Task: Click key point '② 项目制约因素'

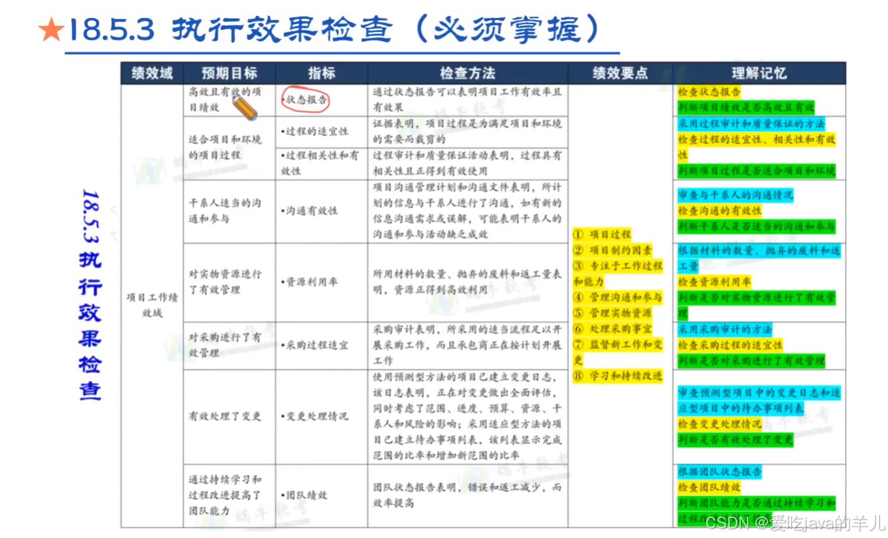Action: pyautogui.click(x=612, y=251)
